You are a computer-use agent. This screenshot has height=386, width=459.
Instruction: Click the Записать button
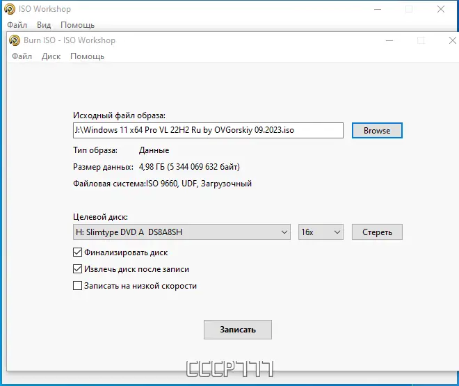point(238,330)
